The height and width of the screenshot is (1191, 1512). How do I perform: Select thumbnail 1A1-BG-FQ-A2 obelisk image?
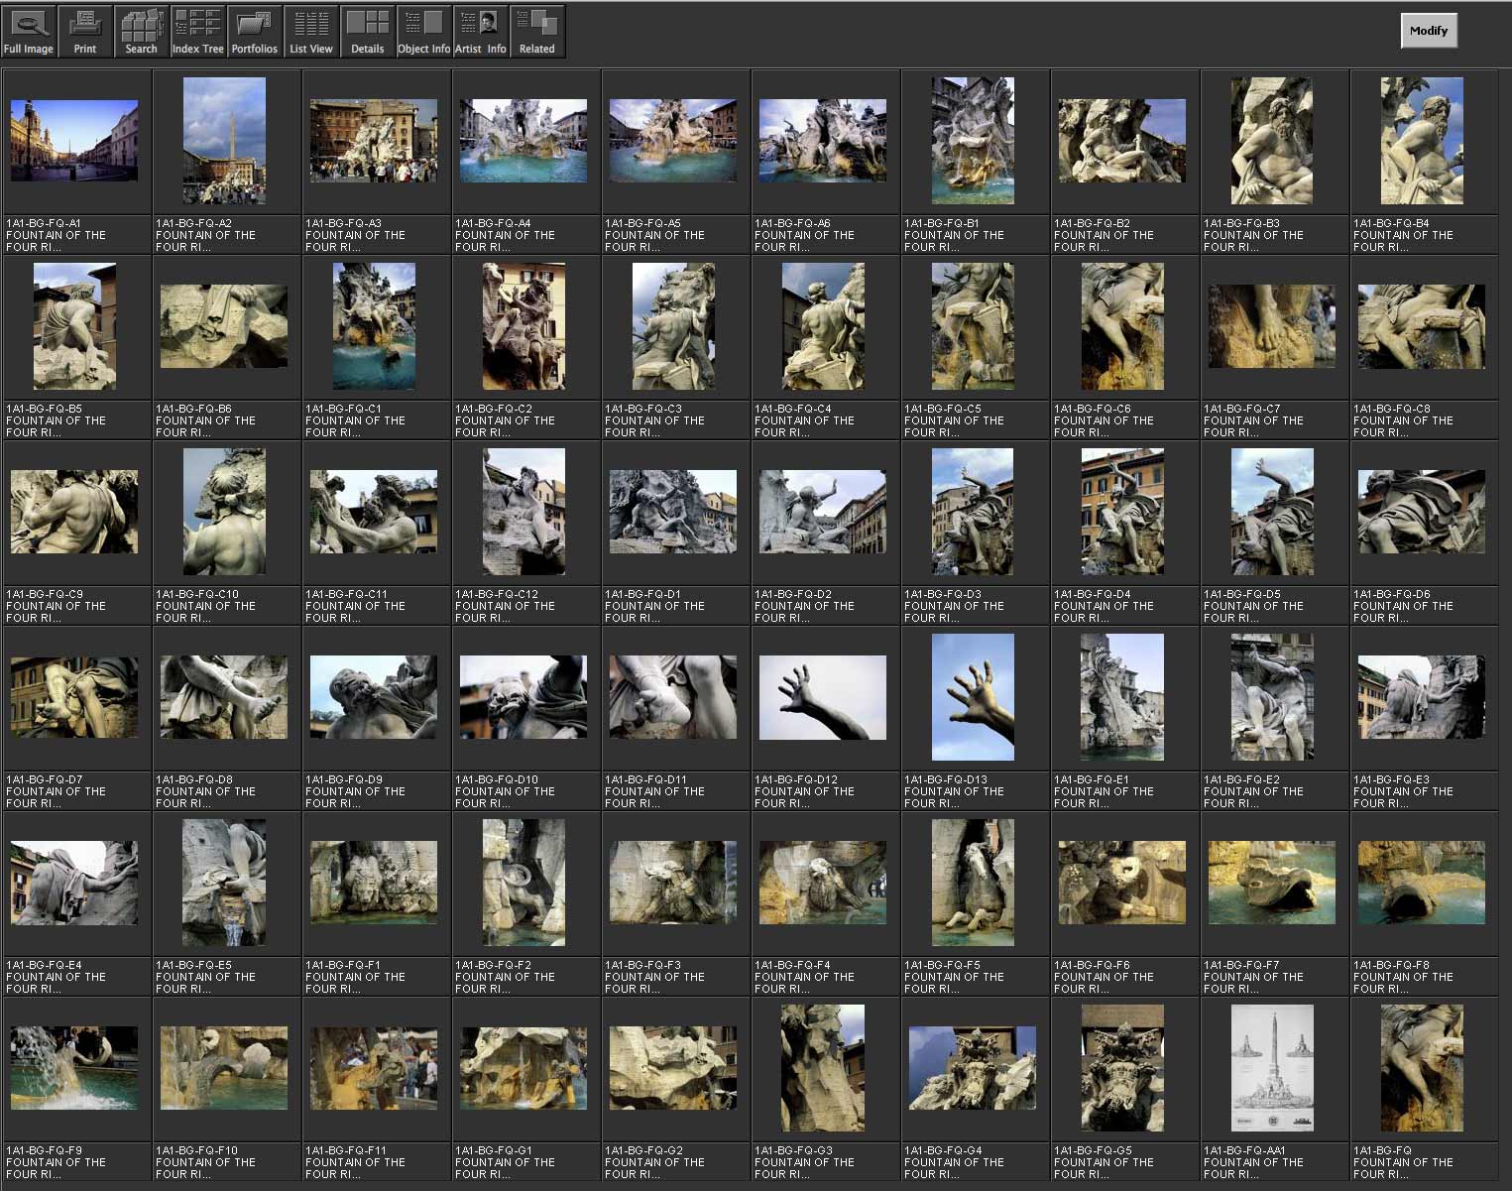click(224, 141)
